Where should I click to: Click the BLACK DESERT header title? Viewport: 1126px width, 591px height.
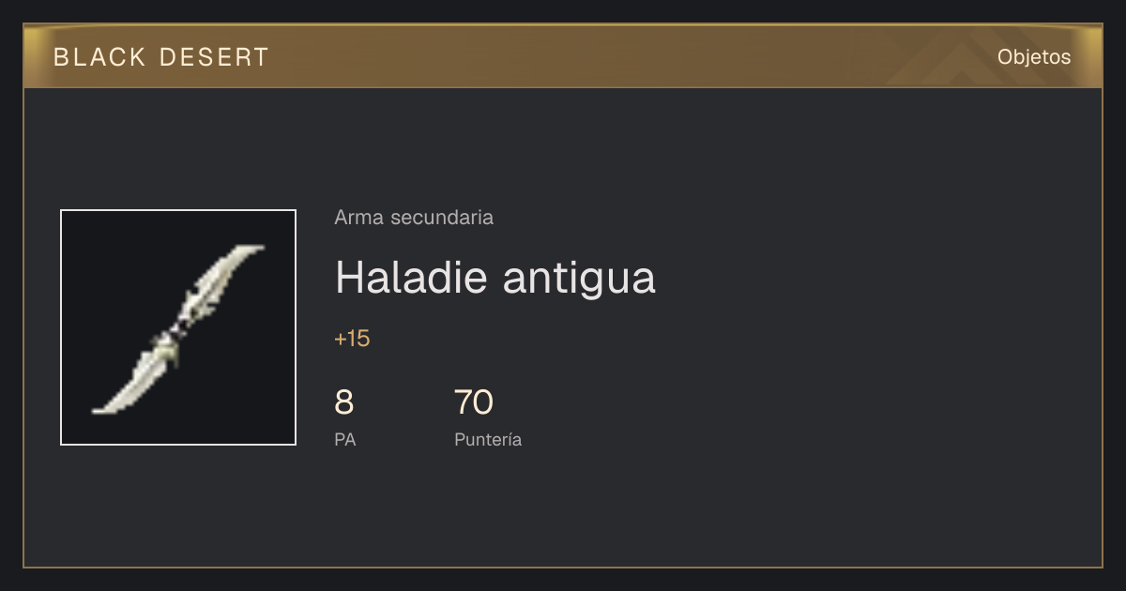pyautogui.click(x=161, y=57)
